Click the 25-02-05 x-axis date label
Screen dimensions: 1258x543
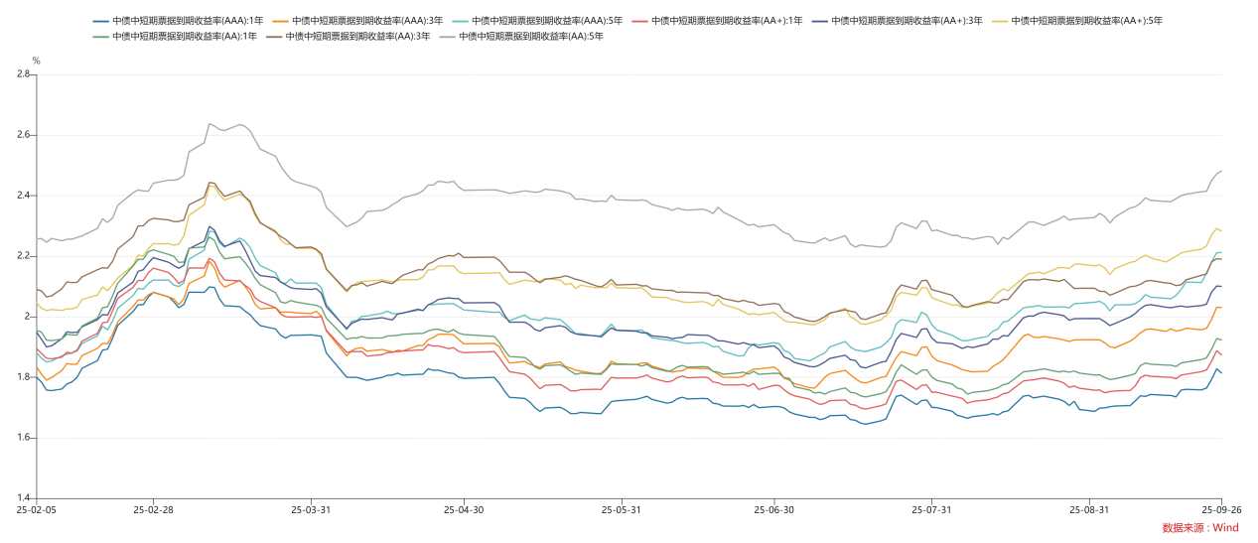(36, 509)
